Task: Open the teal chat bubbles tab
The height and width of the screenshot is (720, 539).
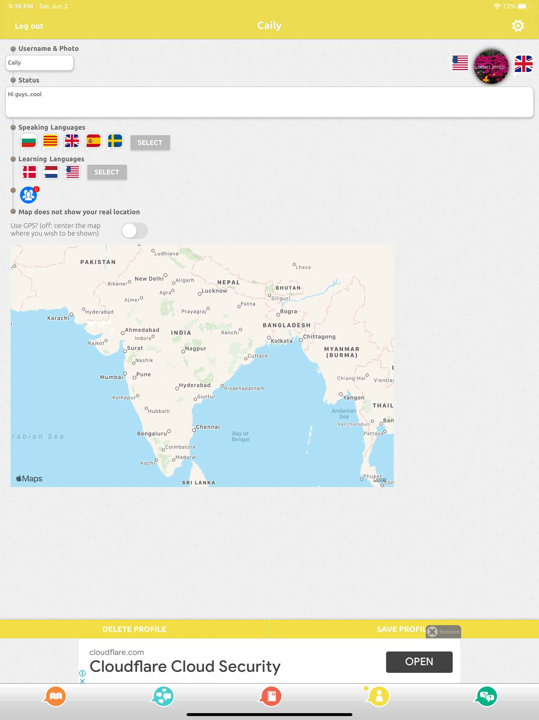Action: click(163, 697)
